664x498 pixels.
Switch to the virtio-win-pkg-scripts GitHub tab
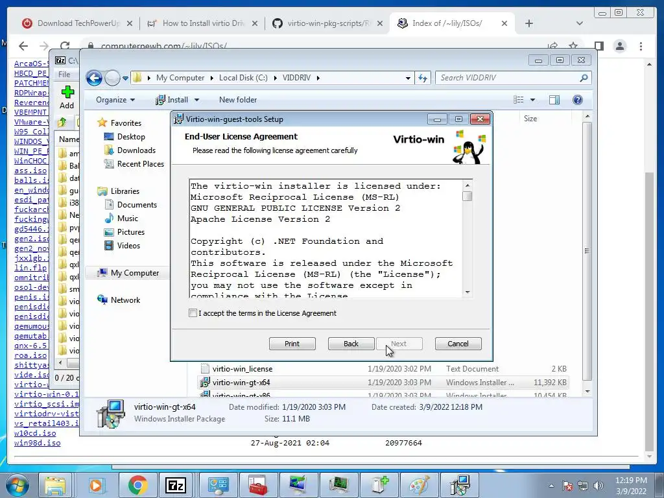[327, 23]
